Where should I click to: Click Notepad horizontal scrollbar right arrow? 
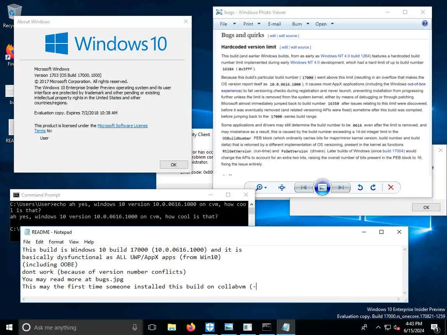(398, 299)
